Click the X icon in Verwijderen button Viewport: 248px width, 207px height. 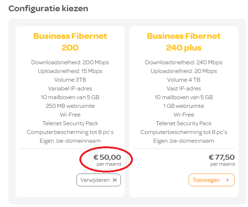[x=115, y=180]
